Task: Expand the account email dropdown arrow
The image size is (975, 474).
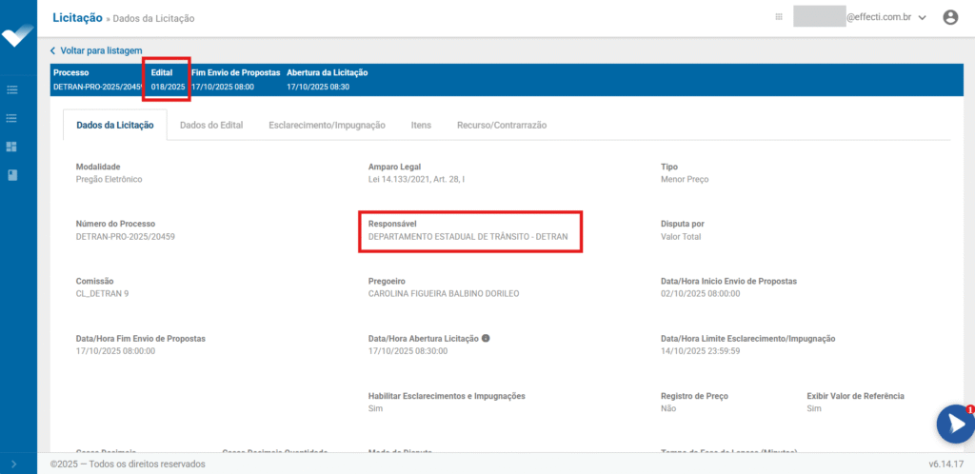Action: (922, 18)
